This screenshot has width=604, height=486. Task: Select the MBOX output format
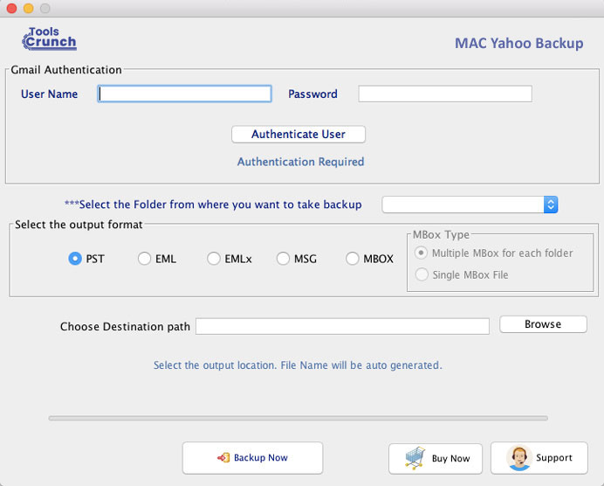tap(352, 259)
